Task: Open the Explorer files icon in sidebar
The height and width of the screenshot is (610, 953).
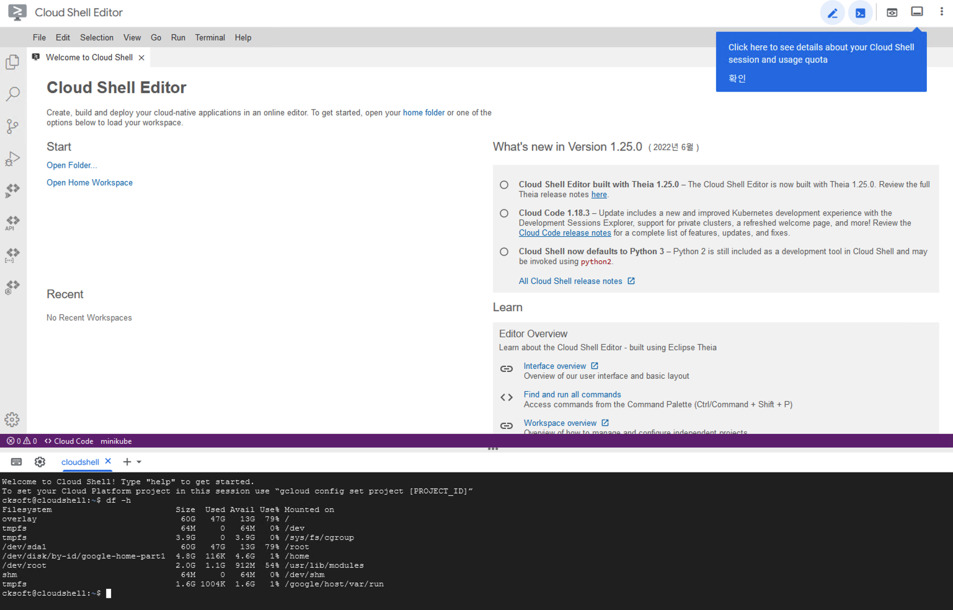Action: coord(12,62)
